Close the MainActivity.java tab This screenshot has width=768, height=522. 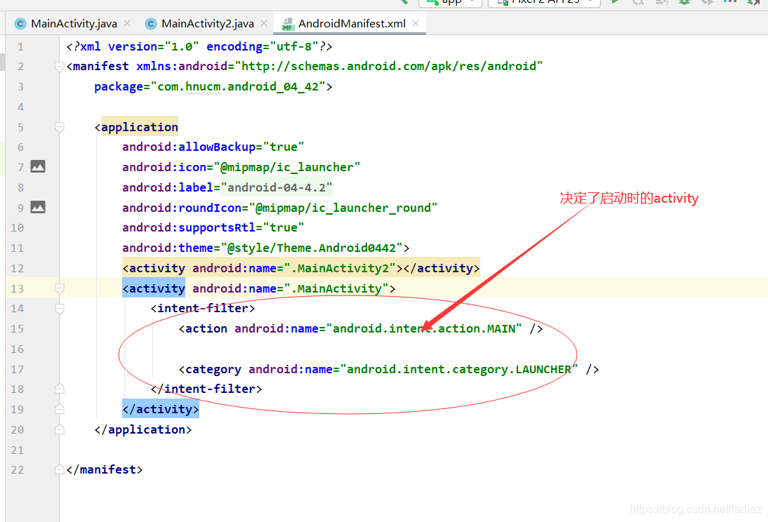(127, 23)
